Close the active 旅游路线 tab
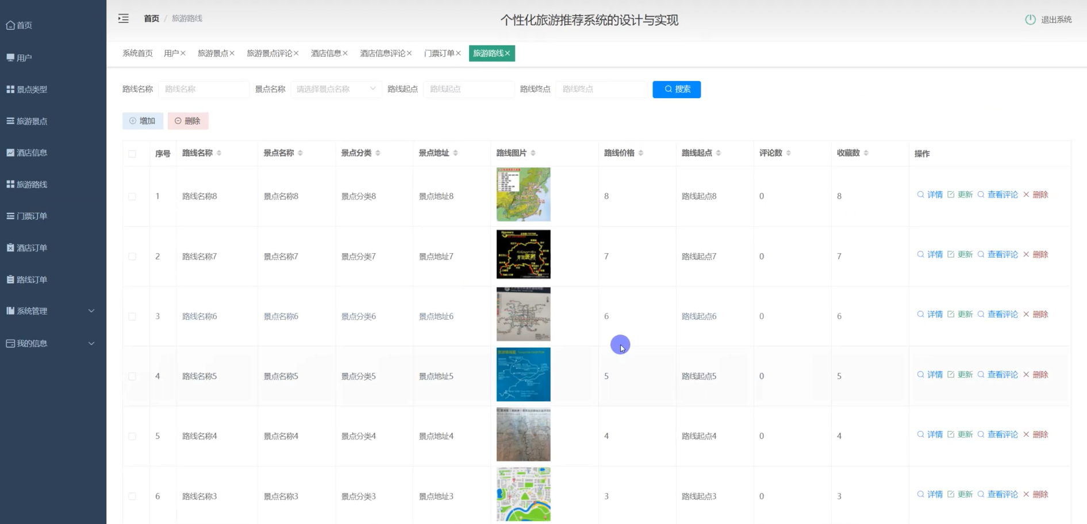 click(508, 53)
